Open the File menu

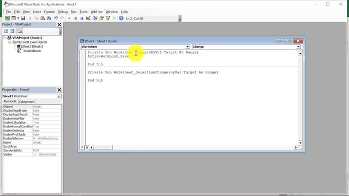tap(9, 12)
